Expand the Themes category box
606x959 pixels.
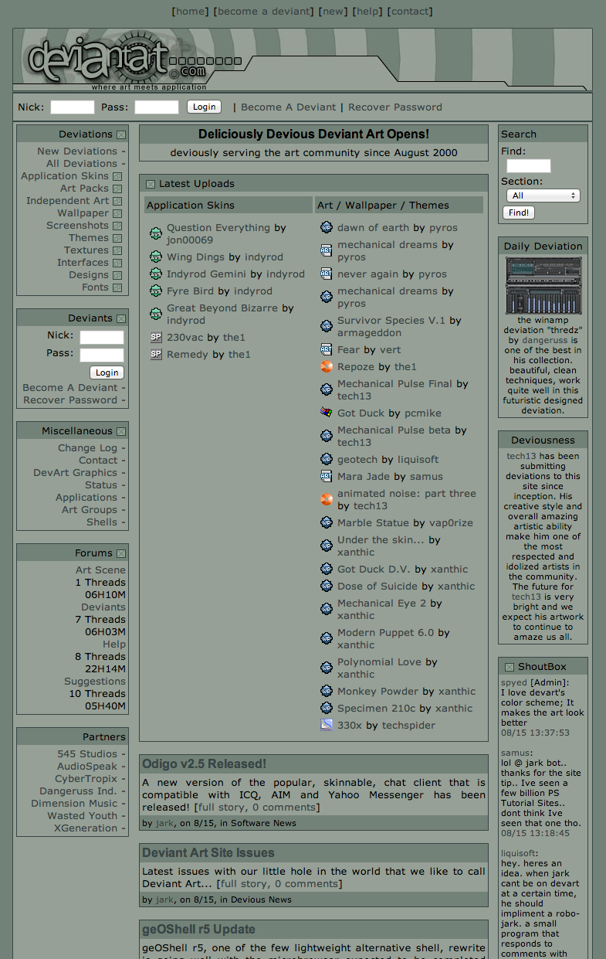tap(117, 238)
